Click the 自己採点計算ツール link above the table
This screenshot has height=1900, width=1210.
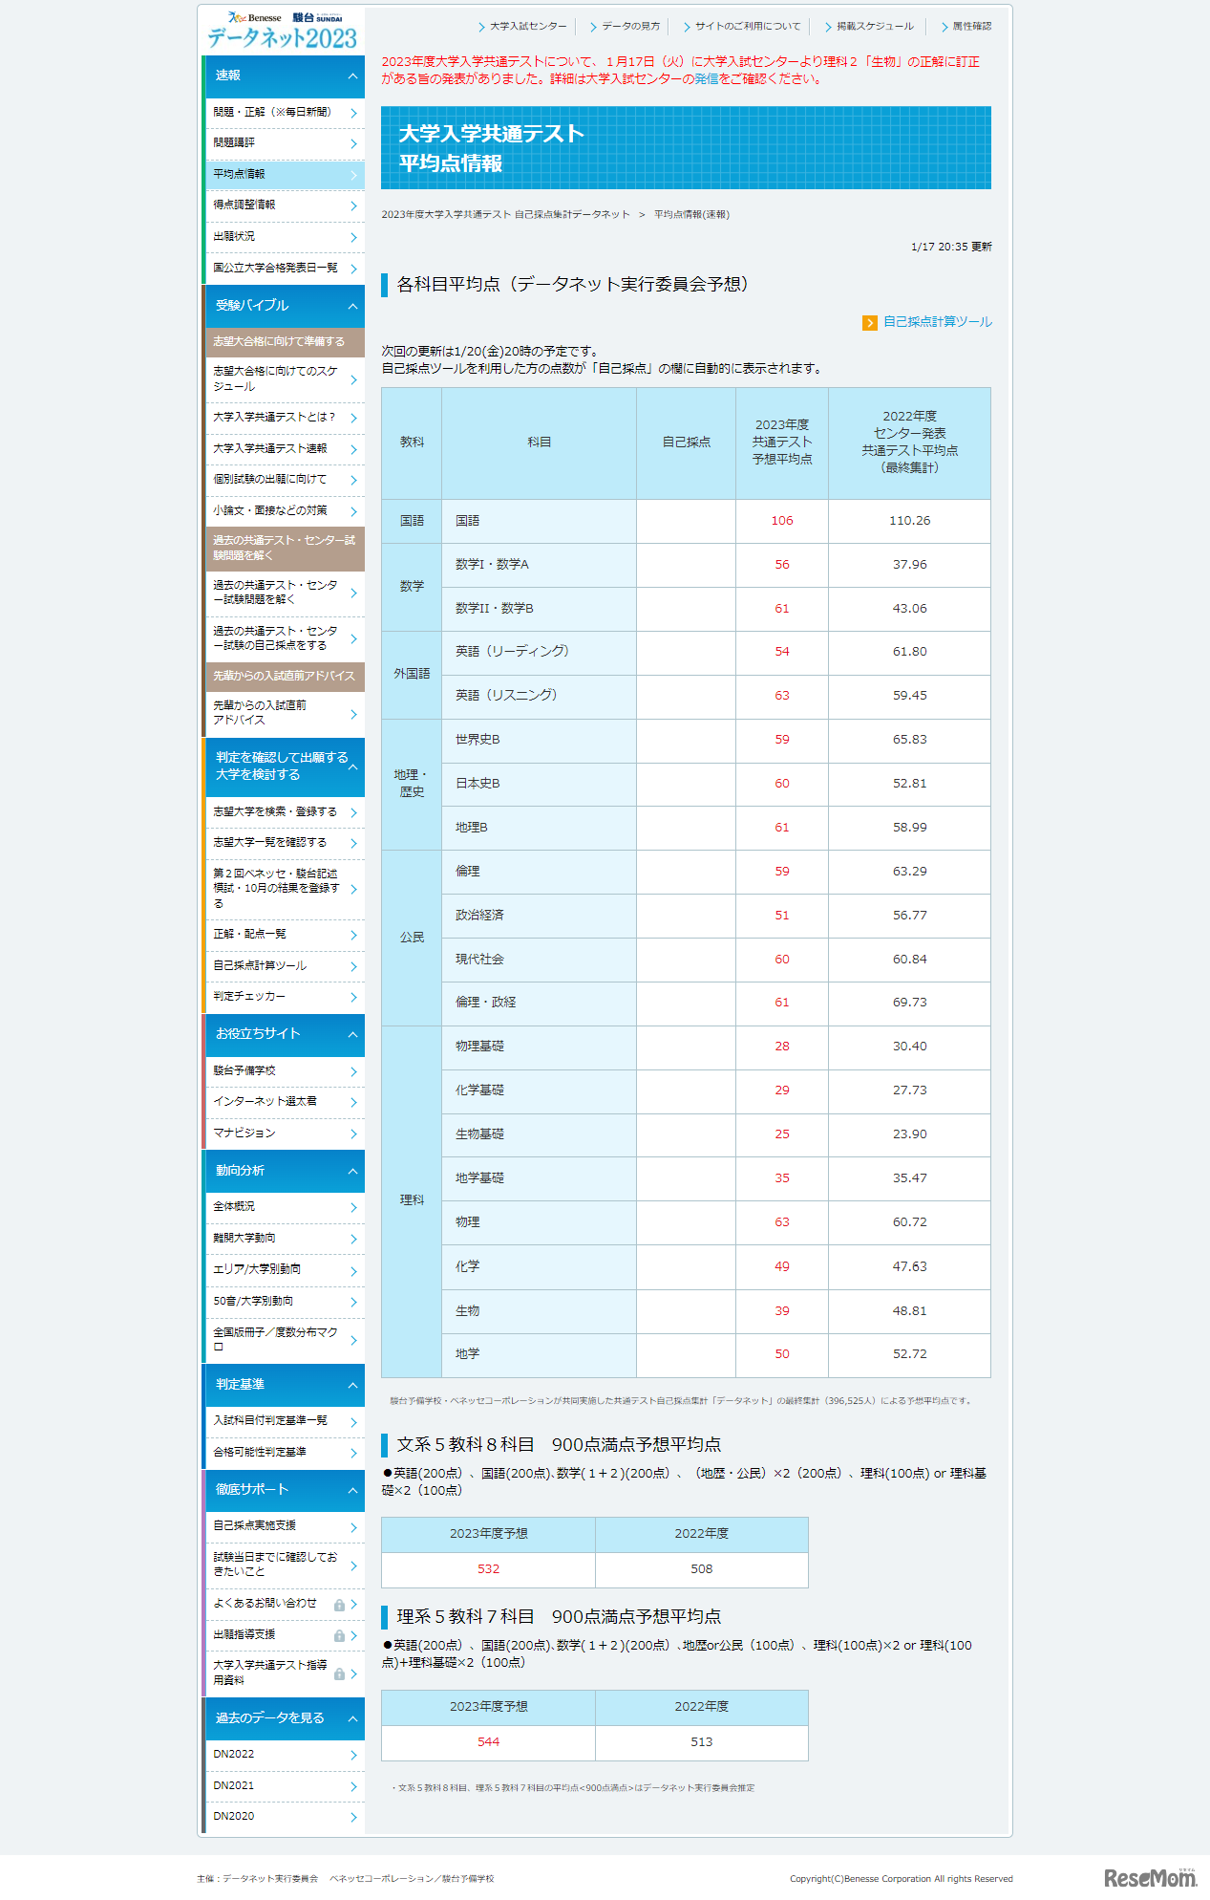click(937, 322)
